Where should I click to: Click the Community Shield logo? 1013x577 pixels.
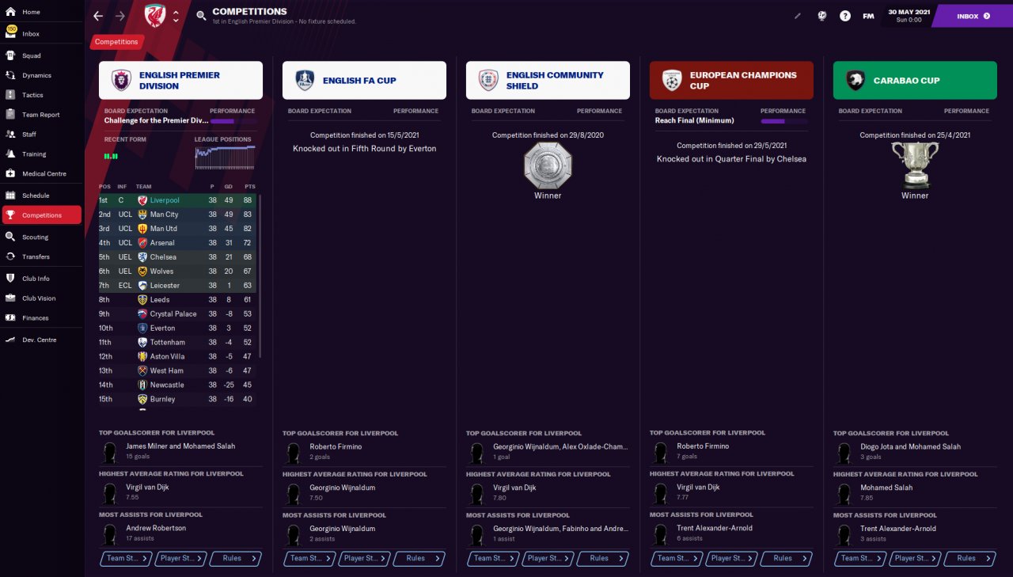488,80
